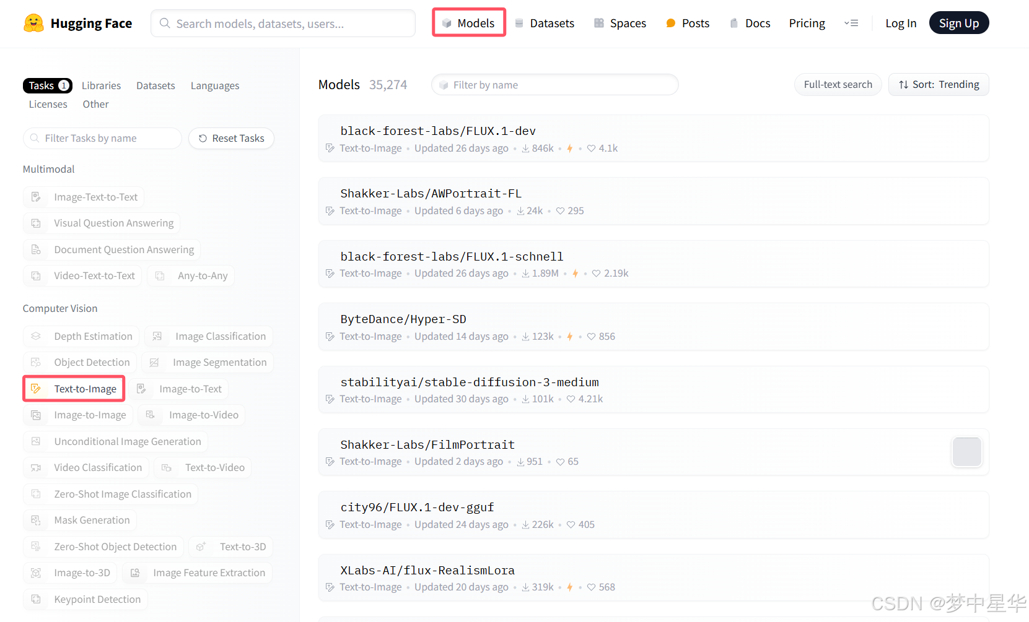This screenshot has height=622, width=1029.
Task: Click the Image Classification icon
Action: point(157,336)
